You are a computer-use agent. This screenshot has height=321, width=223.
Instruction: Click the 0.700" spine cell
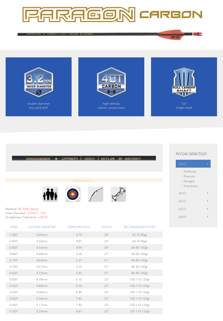coord(14,267)
